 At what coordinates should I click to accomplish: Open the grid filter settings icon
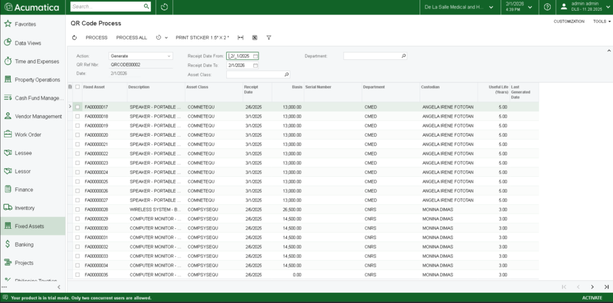269,38
